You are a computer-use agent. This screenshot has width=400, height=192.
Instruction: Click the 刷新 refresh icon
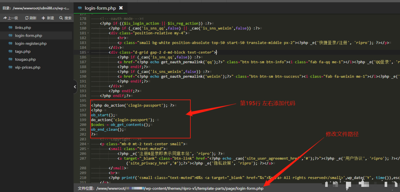tap(27, 18)
